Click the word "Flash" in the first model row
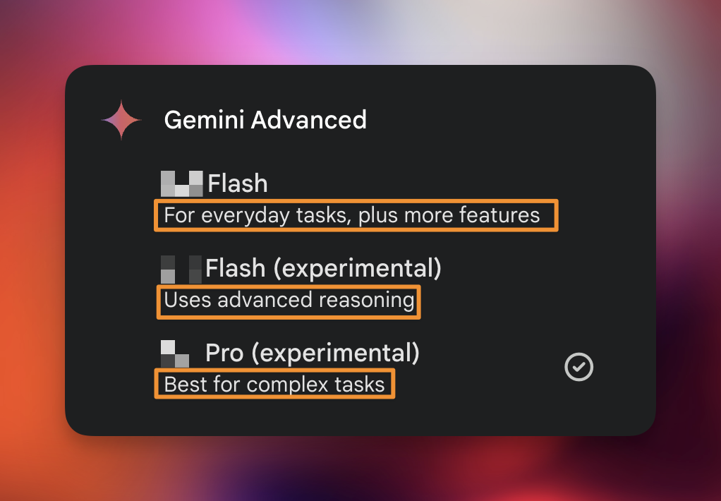Screen dimensions: 721x501 tap(238, 183)
